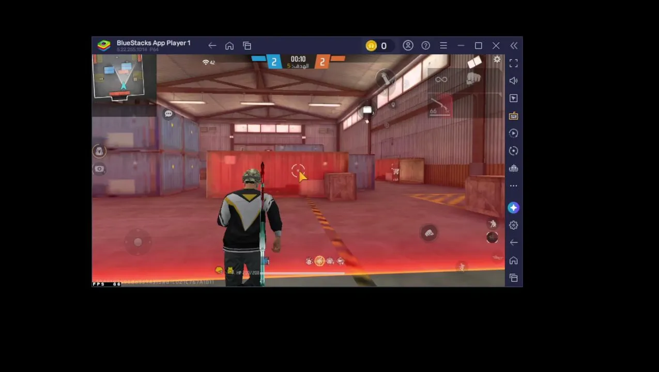Open the in-game chat bubble icon
659x372 pixels.
tap(168, 114)
